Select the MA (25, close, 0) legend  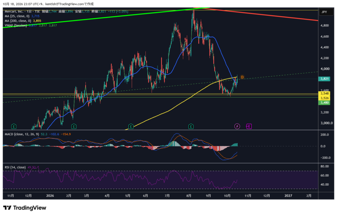coord(17,16)
